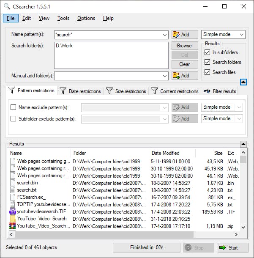Select the date 16-7-2007 09:39:54
Screen dimensions: 254x258
(170, 197)
